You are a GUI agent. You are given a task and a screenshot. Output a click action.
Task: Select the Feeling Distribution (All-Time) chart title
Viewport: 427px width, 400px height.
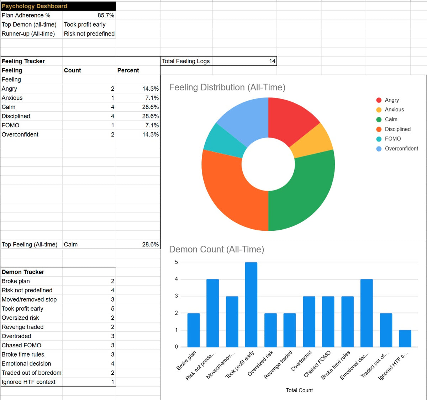227,87
